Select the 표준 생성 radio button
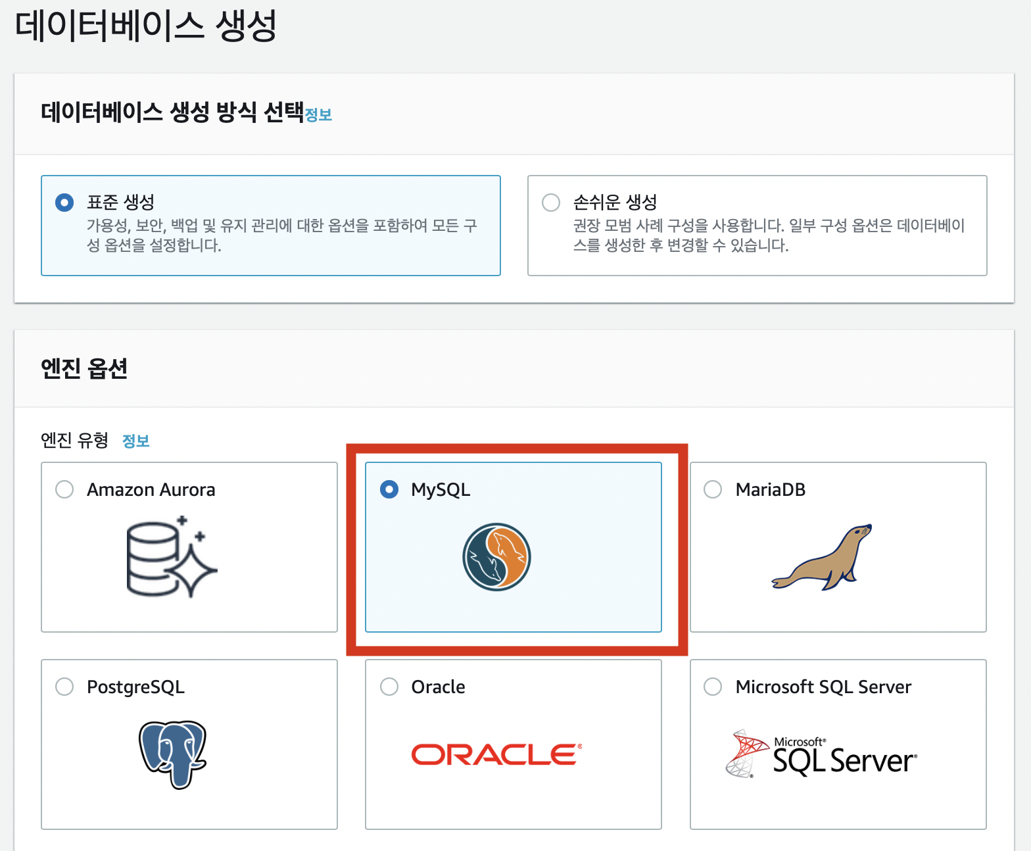The height and width of the screenshot is (851, 1031). tap(64, 203)
